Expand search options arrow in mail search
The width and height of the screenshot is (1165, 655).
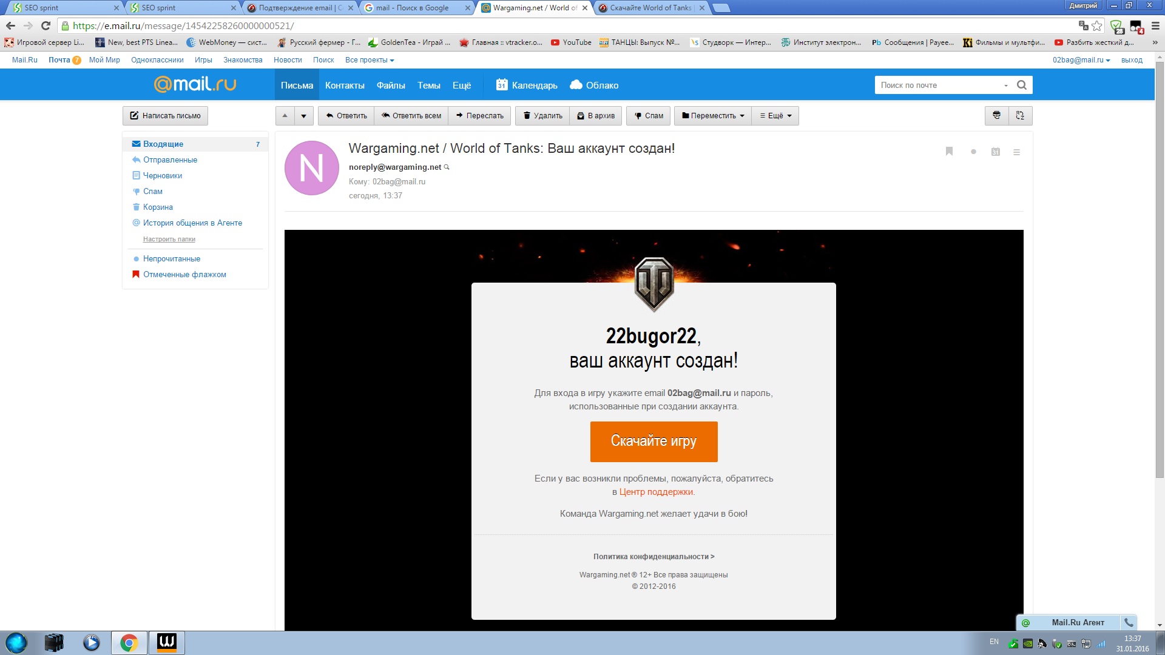point(1006,86)
